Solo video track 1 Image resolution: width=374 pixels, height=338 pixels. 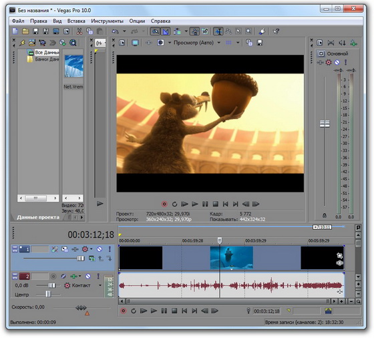coord(110,249)
